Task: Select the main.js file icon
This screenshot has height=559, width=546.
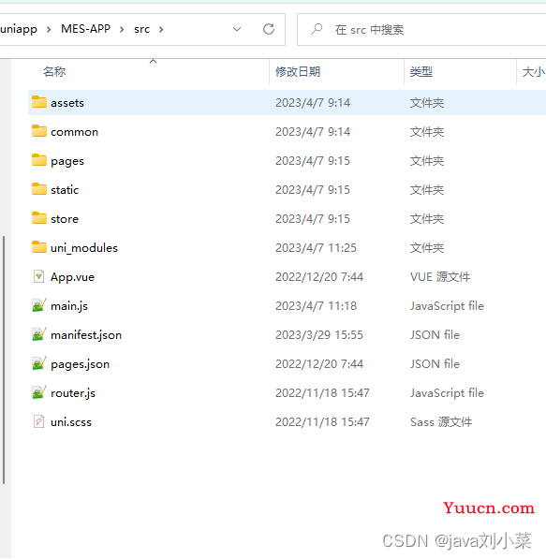Action: point(38,305)
